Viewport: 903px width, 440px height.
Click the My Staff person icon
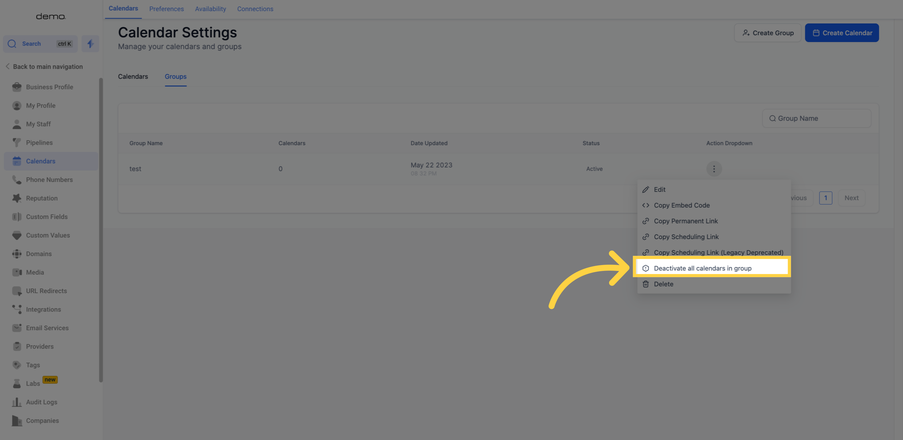click(x=16, y=124)
